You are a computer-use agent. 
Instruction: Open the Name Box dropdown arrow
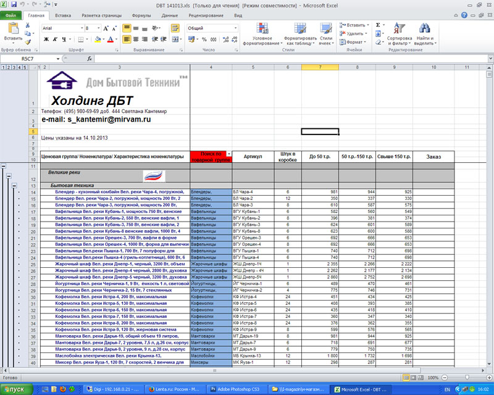(x=58, y=59)
